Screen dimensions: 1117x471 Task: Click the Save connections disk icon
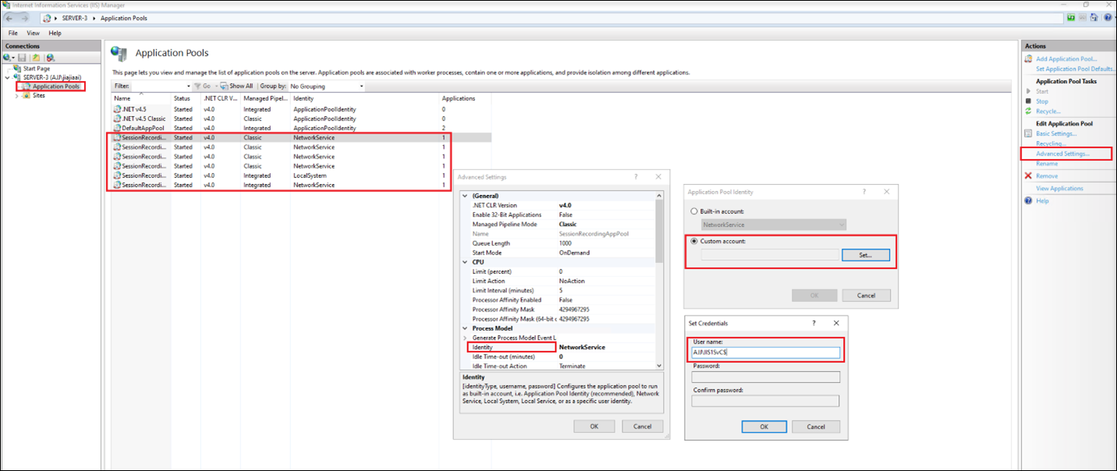pos(23,58)
